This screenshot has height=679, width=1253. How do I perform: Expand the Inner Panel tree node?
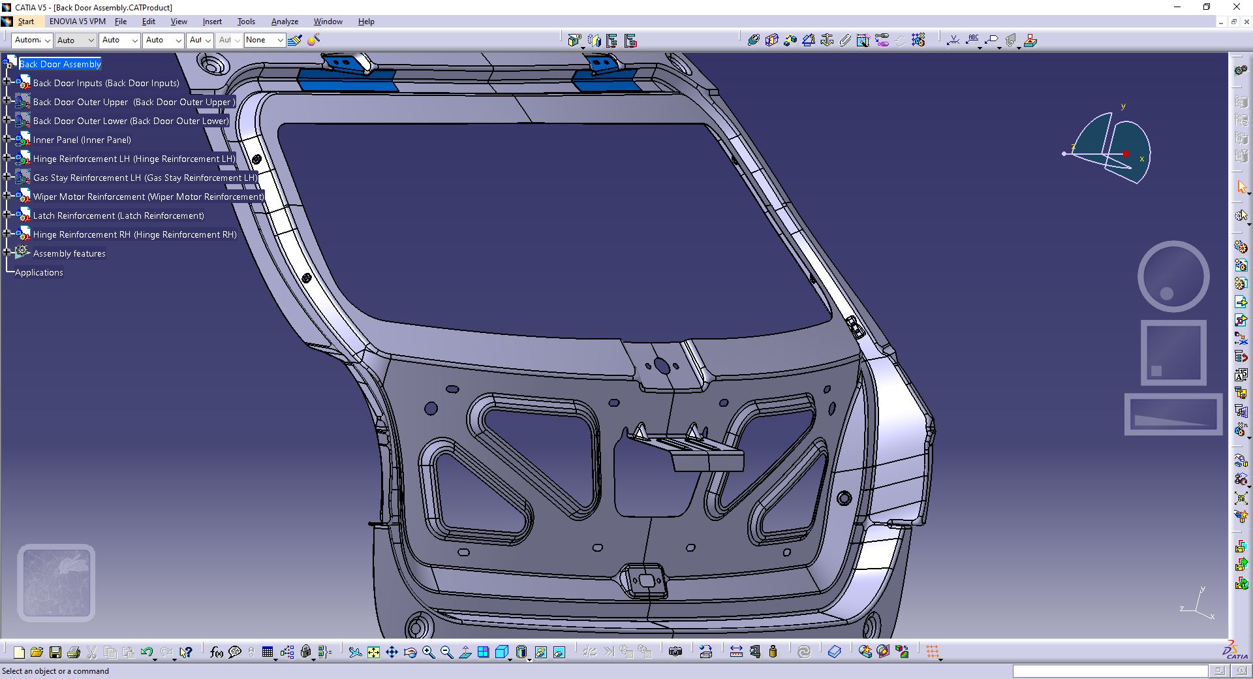click(7, 139)
